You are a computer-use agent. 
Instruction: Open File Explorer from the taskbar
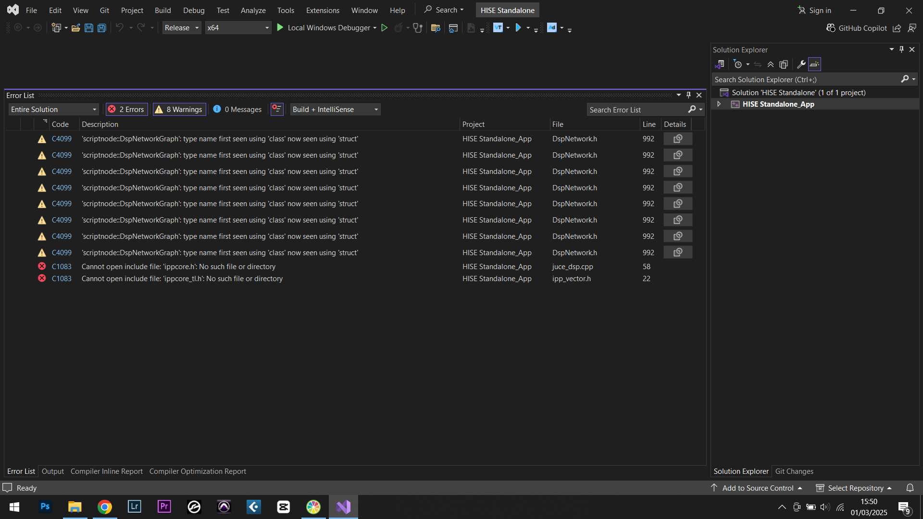pyautogui.click(x=75, y=507)
